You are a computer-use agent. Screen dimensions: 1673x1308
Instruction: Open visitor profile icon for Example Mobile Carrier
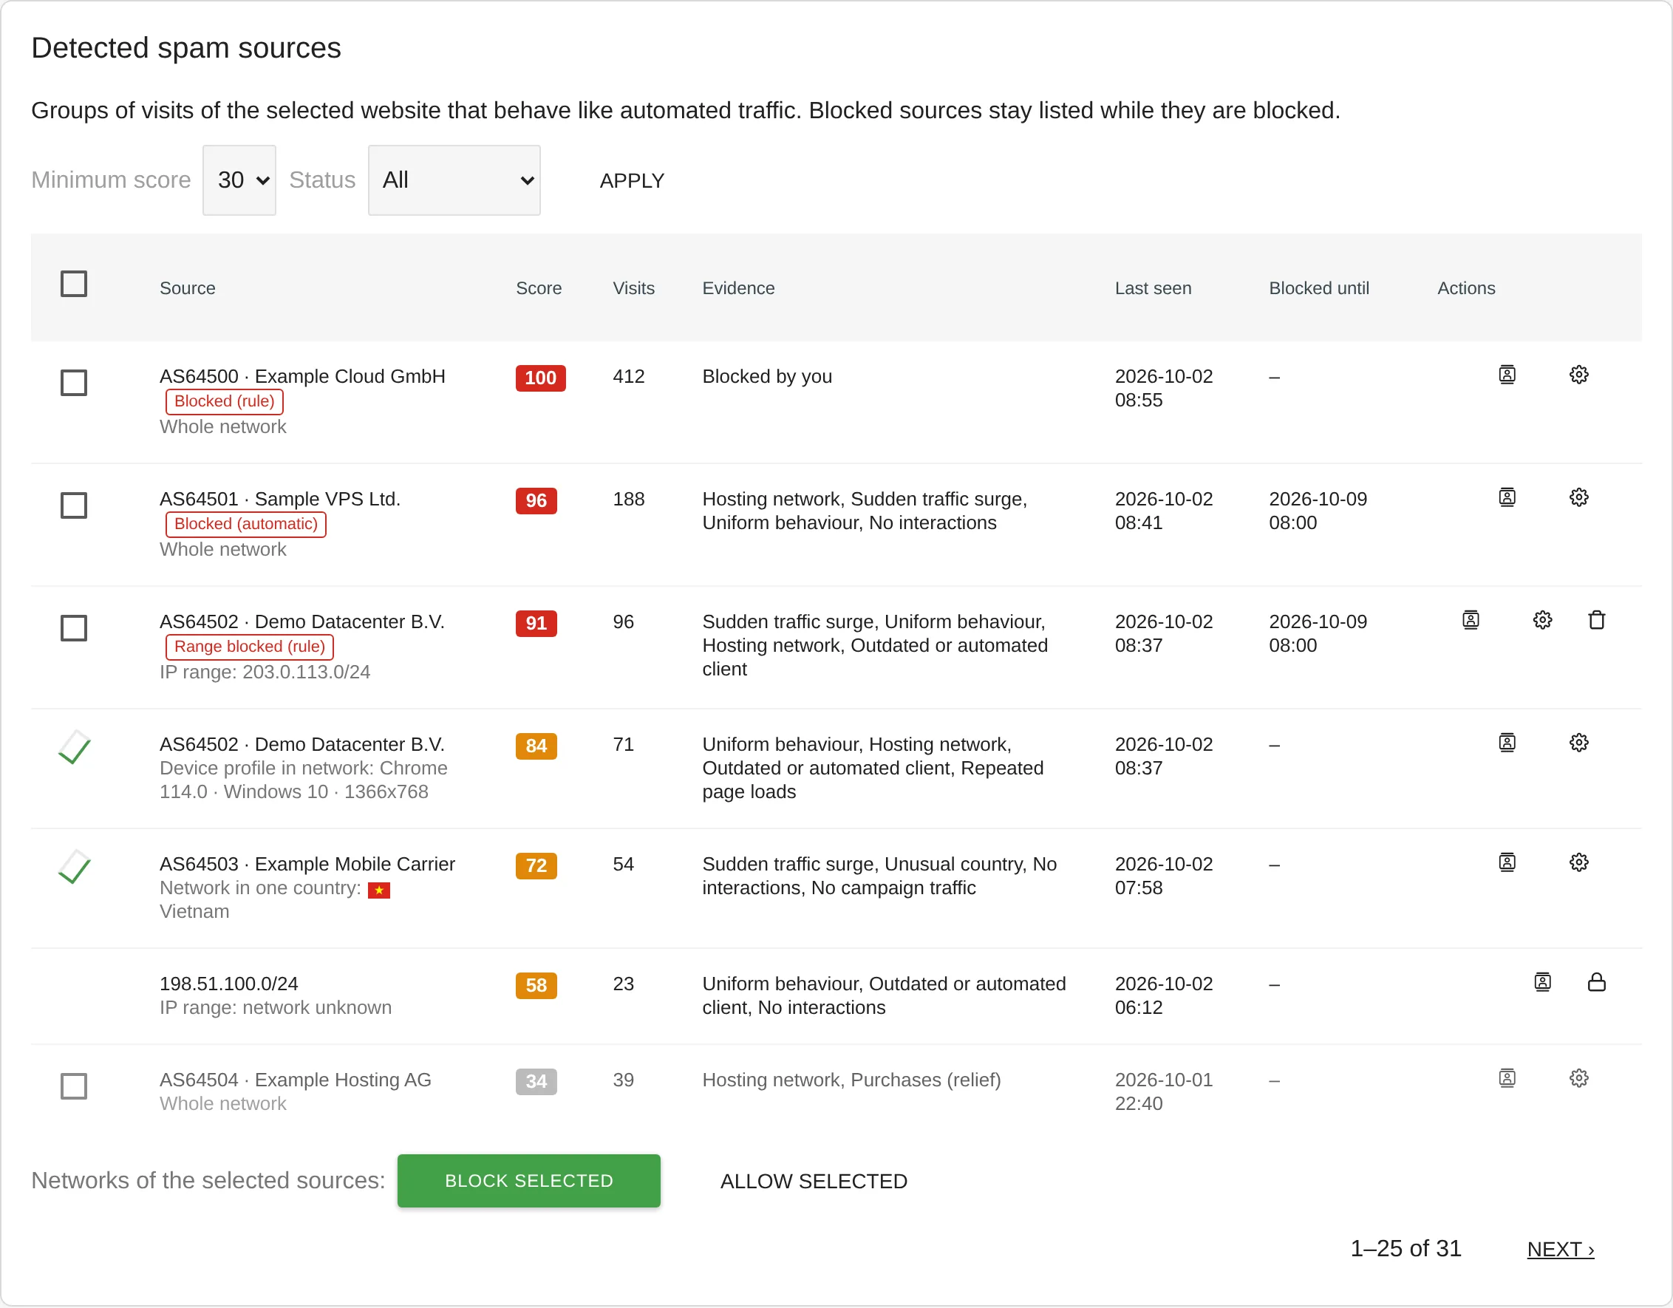[1507, 862]
